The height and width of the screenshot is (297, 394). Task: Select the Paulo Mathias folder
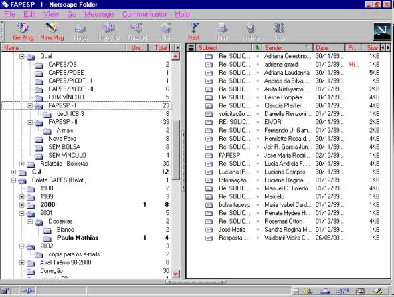78,238
